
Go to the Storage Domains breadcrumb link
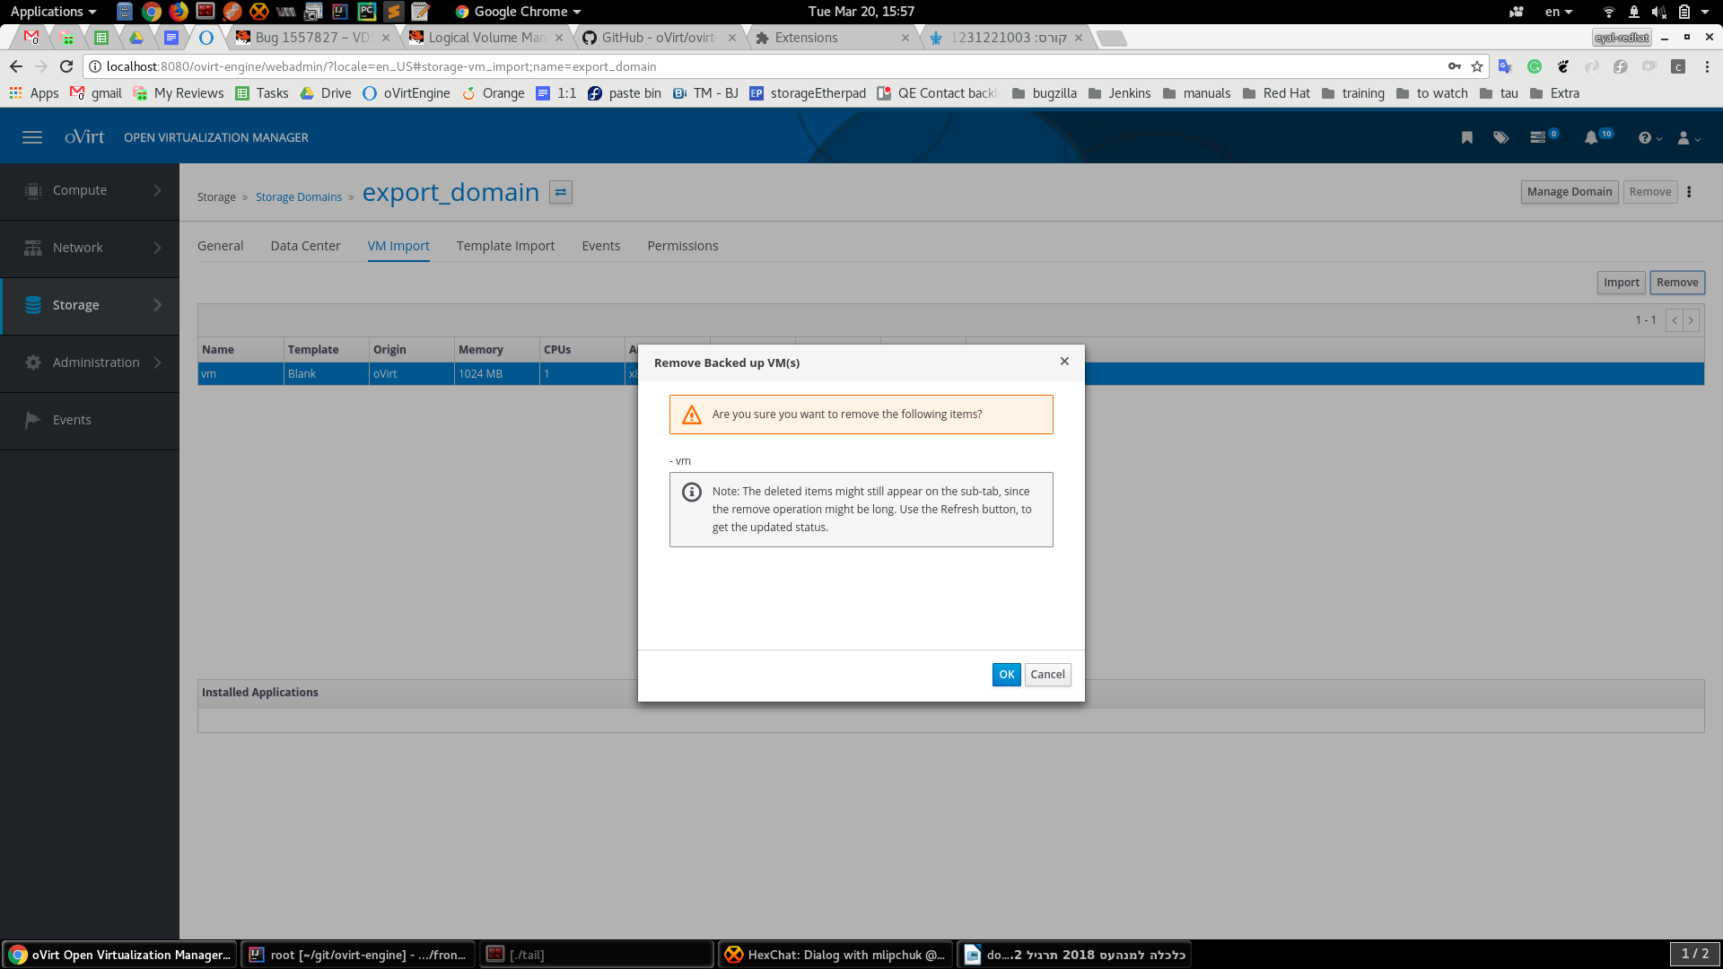(298, 197)
